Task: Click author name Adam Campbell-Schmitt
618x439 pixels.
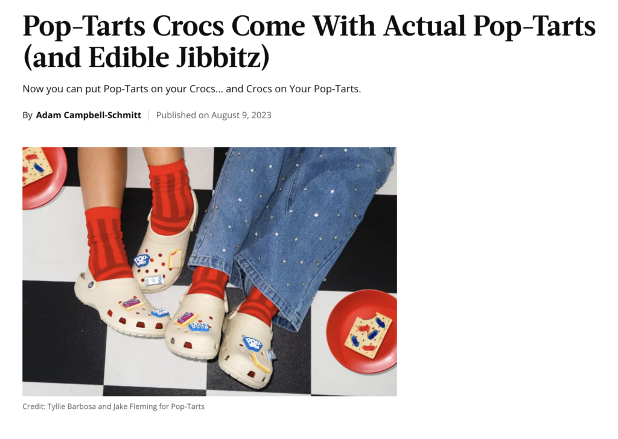Action: tap(88, 115)
